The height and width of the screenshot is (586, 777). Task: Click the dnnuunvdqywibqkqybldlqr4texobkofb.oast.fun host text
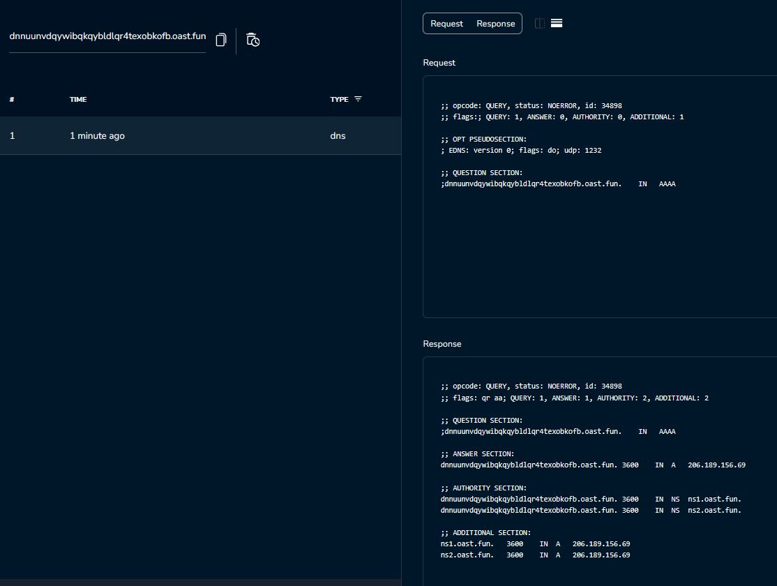pyautogui.click(x=107, y=36)
